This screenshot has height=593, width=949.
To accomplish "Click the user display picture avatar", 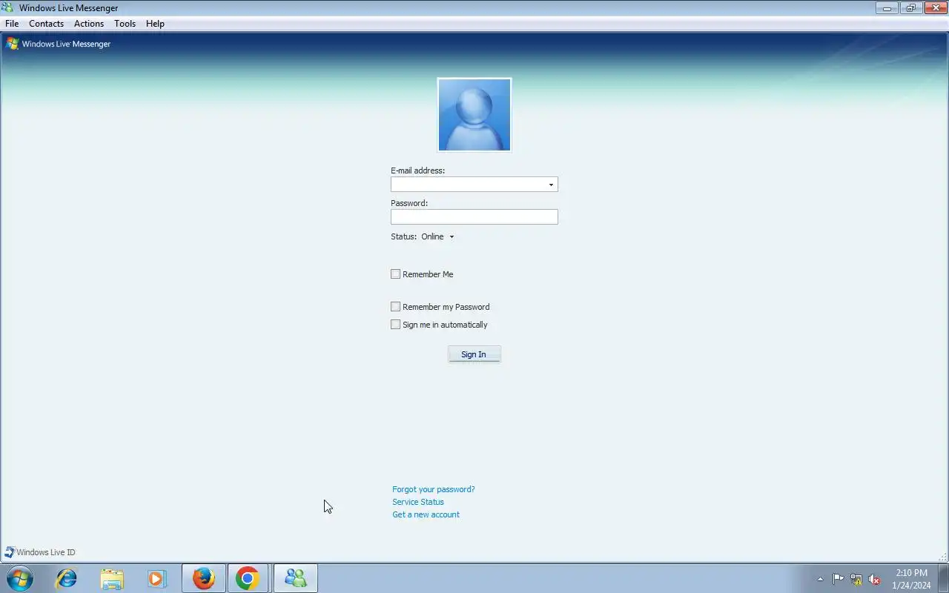I will tap(474, 115).
